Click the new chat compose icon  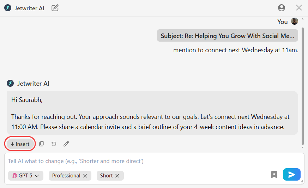(x=55, y=8)
